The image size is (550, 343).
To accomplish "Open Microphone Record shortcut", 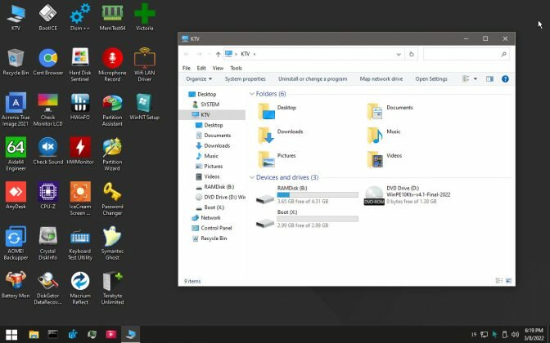I will click(112, 65).
